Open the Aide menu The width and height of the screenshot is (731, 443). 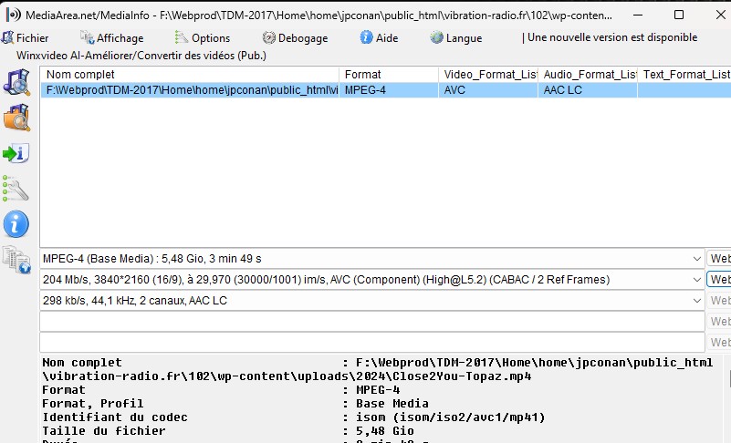tap(380, 38)
